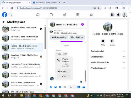Attach a photo file
The height and width of the screenshot is (98, 131).
pos(56,87)
